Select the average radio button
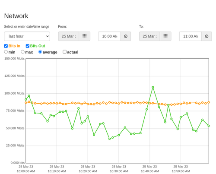This screenshot has width=216, height=174. (x=40, y=52)
